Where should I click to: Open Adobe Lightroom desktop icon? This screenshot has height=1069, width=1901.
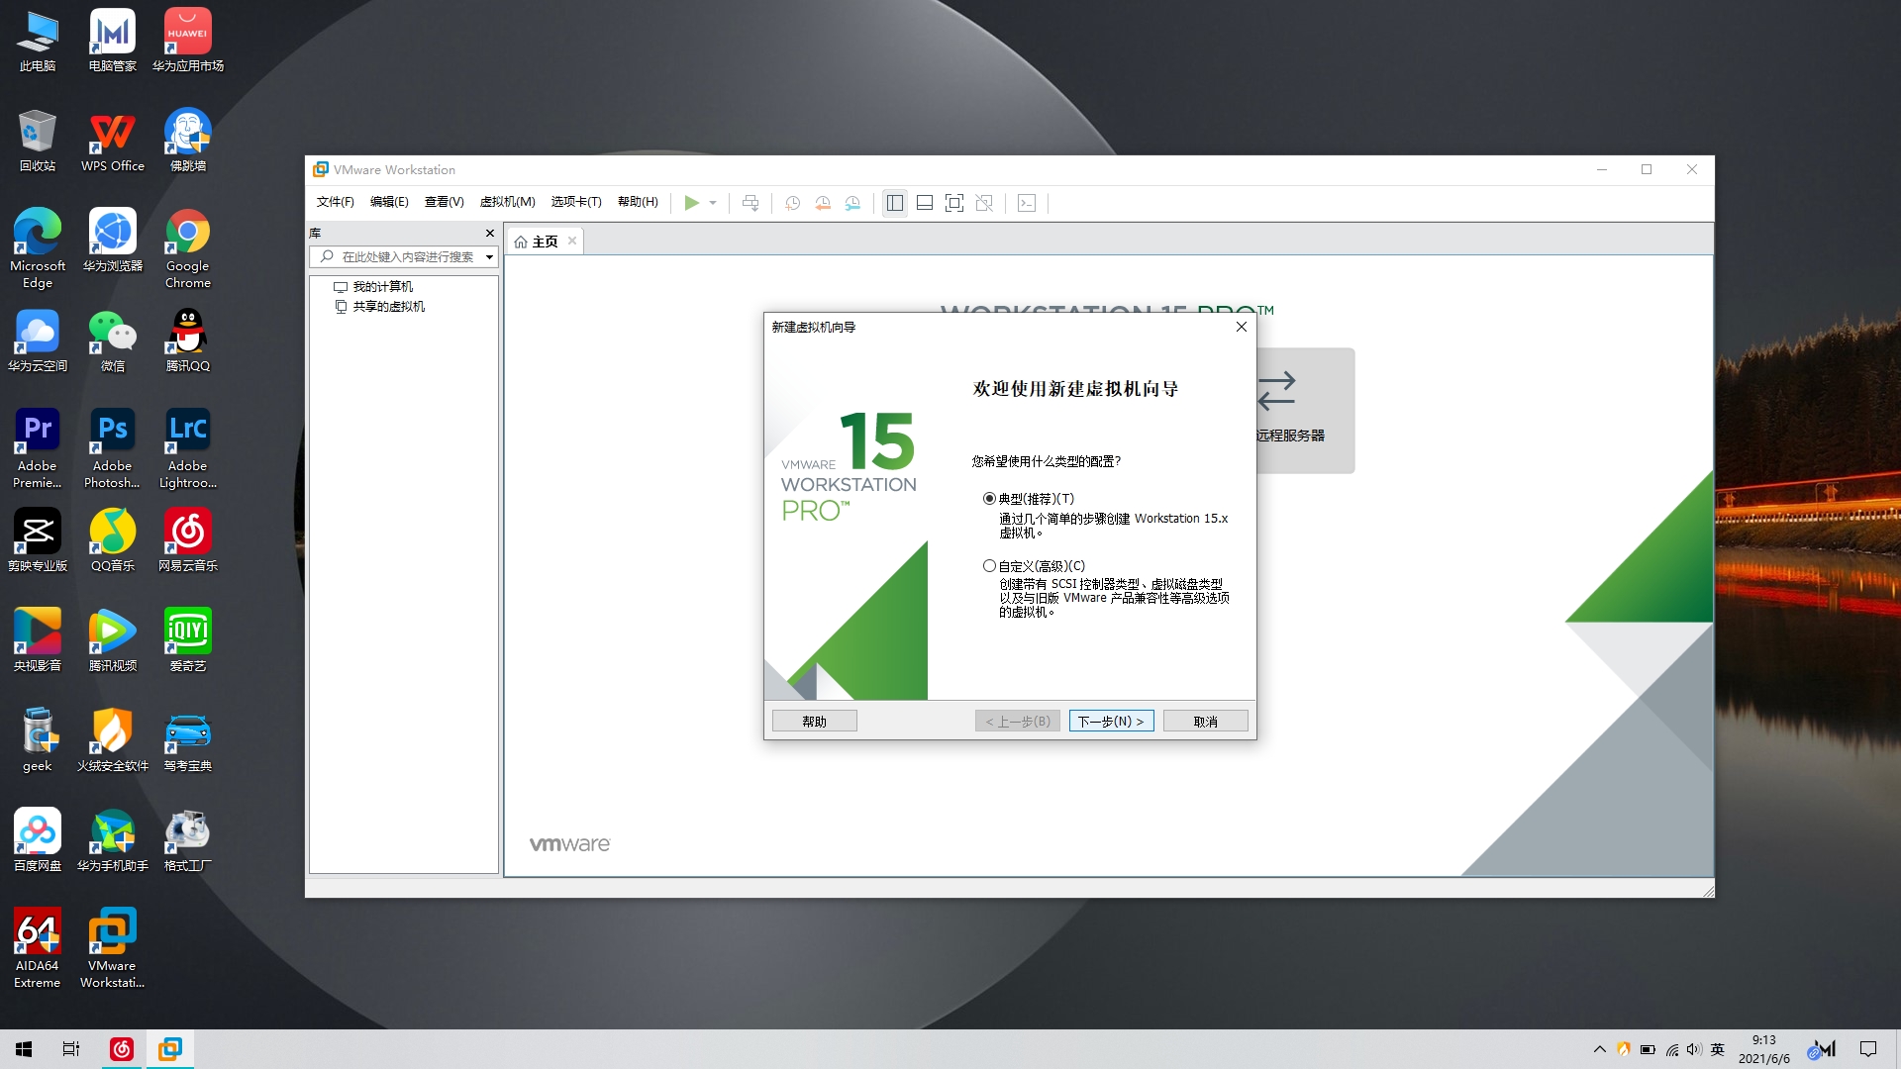coord(187,449)
